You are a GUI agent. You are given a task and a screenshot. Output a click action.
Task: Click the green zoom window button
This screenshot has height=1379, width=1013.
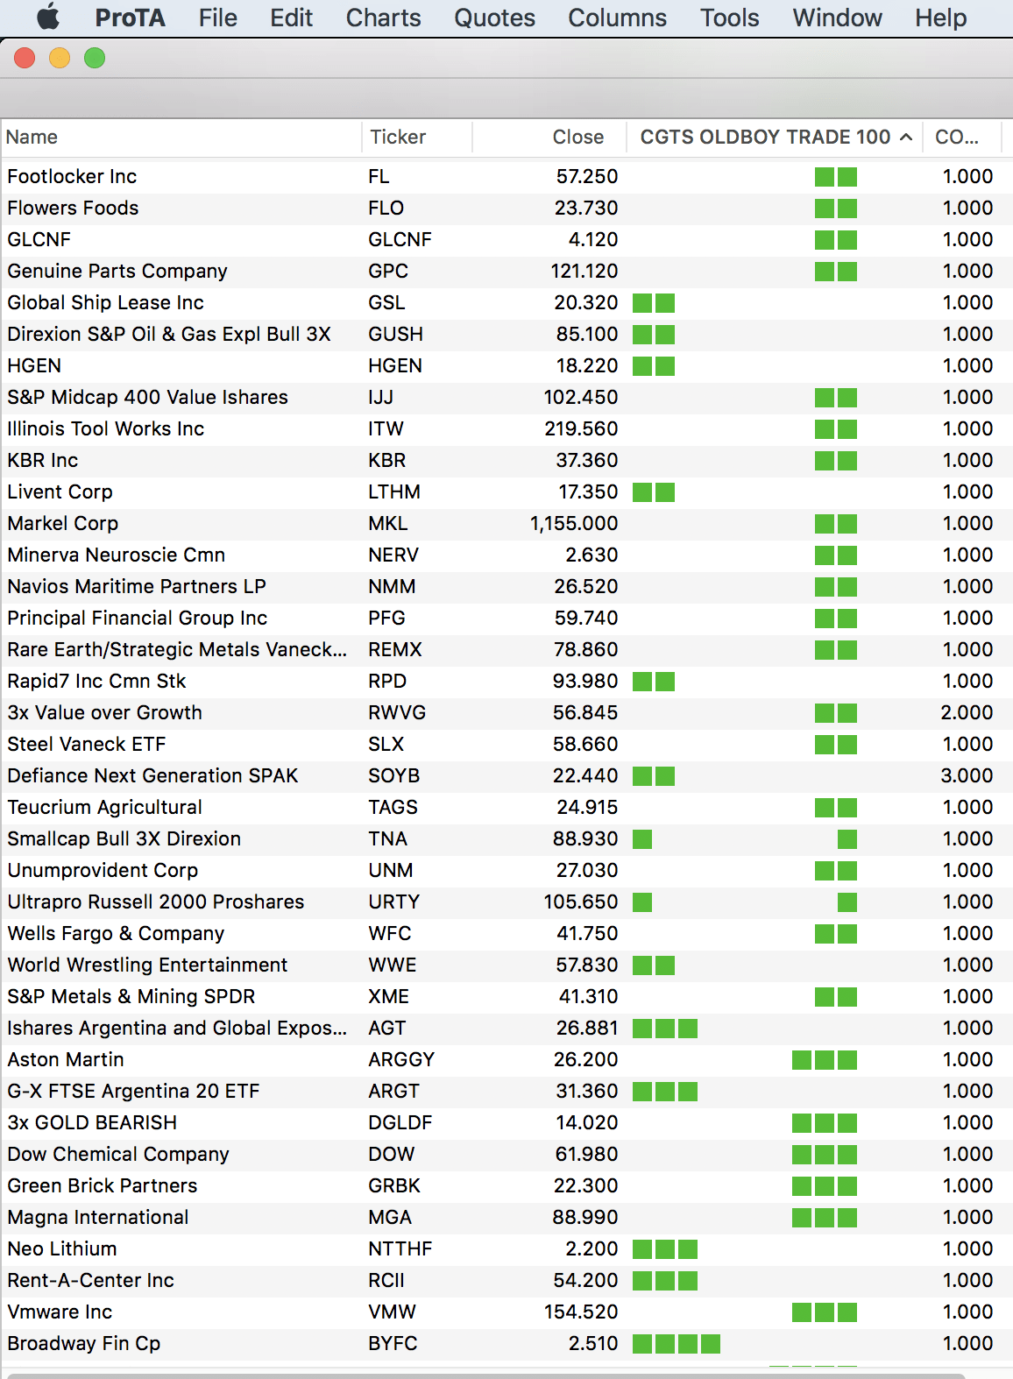[x=95, y=59]
